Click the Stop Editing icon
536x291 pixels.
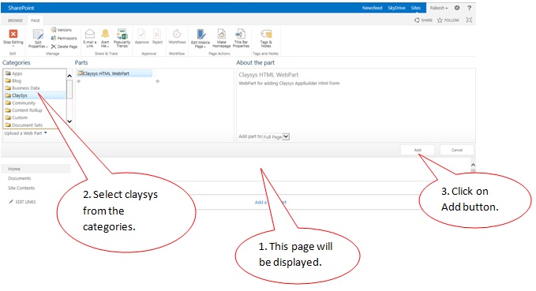13,34
